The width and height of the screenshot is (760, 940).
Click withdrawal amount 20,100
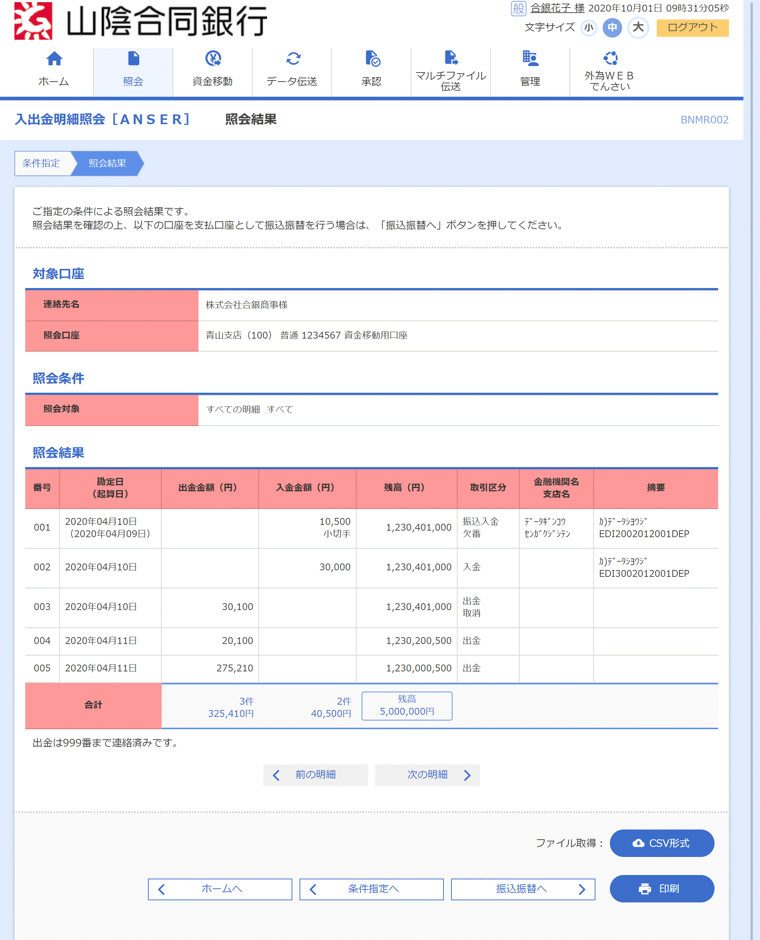coord(237,641)
